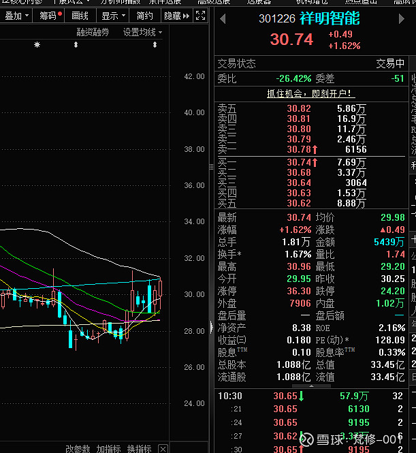
Task: Click the vertical panel splitter grip
Action: point(211,167)
